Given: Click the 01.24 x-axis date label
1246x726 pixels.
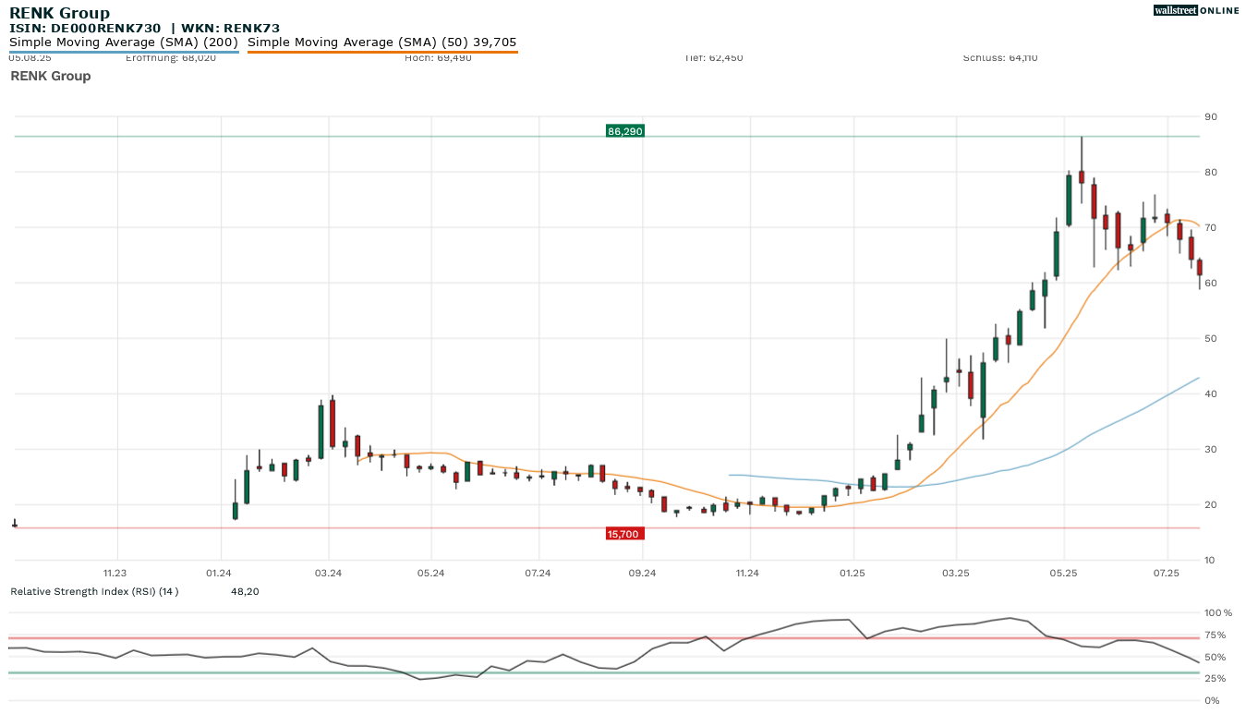Looking at the screenshot, I should [x=220, y=574].
